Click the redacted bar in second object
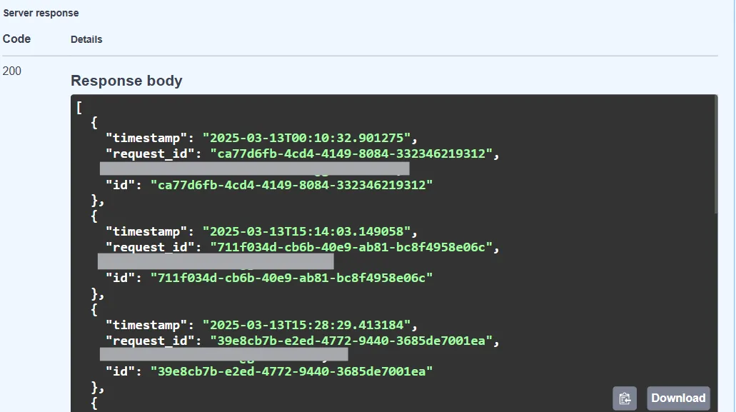The width and height of the screenshot is (736, 412). [x=214, y=261]
